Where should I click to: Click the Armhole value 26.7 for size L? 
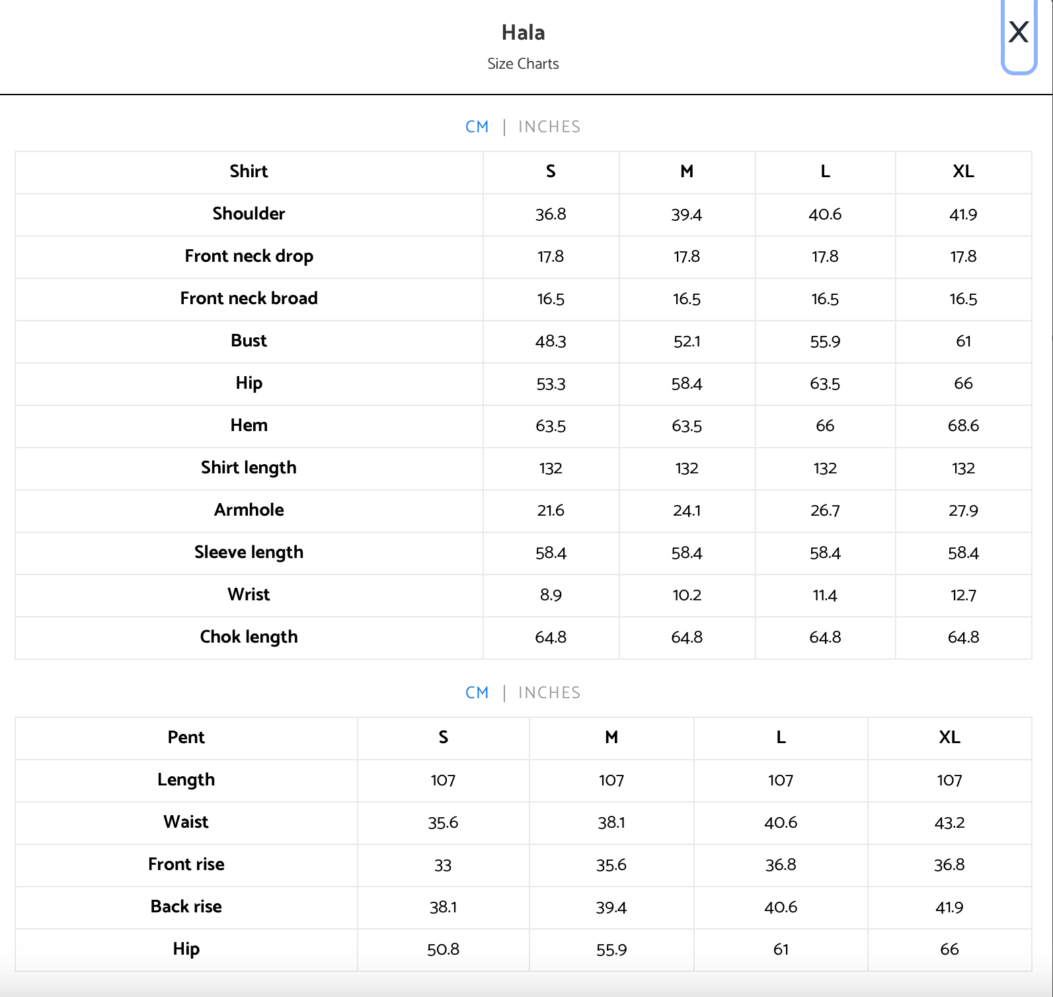[x=825, y=511]
